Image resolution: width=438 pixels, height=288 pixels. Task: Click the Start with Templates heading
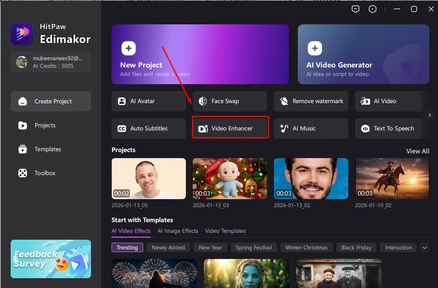[x=142, y=220]
